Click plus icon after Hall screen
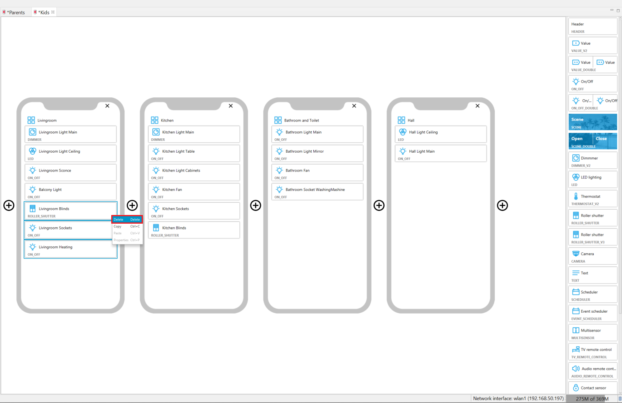Image resolution: width=622 pixels, height=403 pixels. click(x=503, y=205)
